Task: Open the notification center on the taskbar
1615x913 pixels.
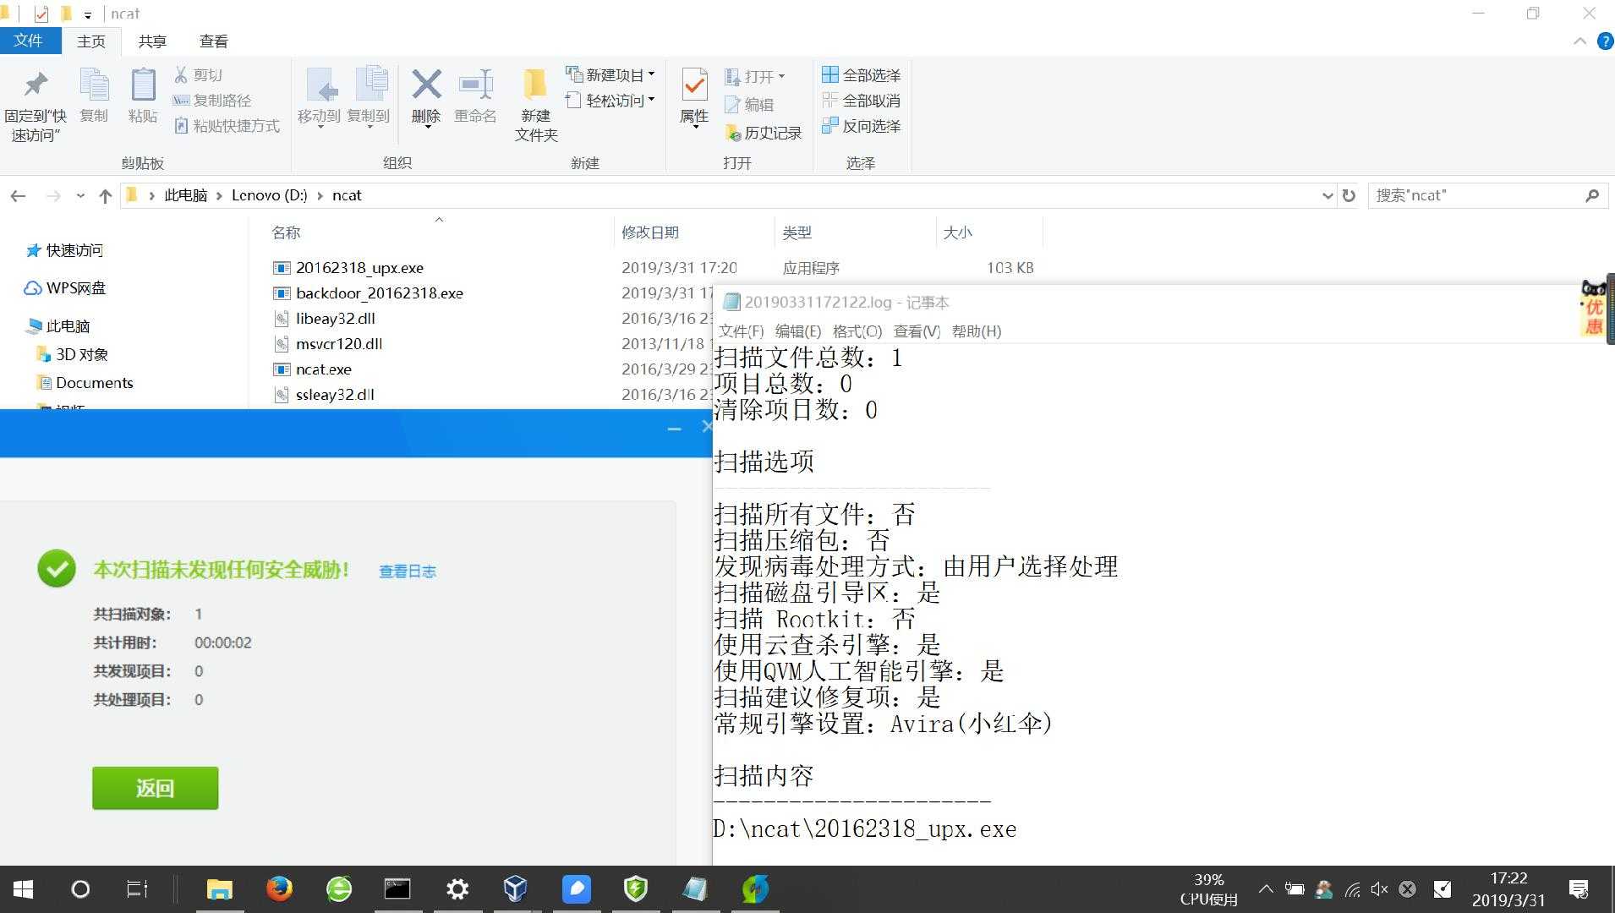Action: pos(1578,889)
